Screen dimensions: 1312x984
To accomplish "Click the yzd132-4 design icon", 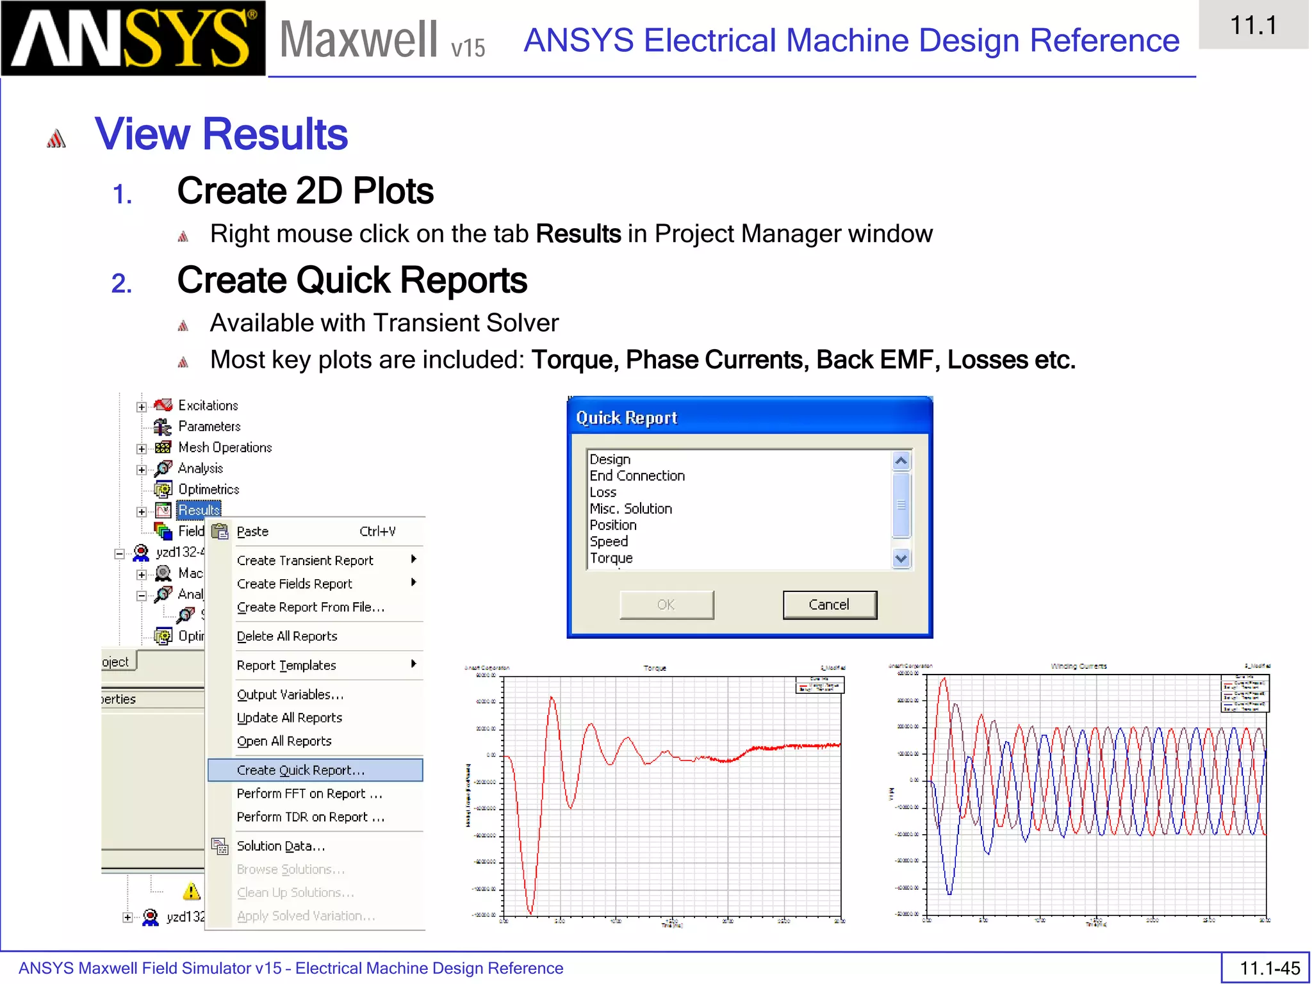I will [x=140, y=552].
